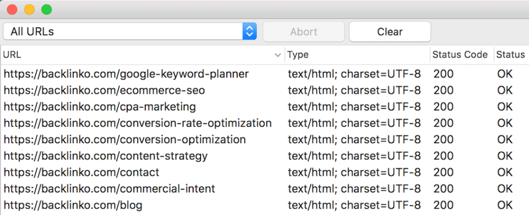This screenshot has height=215, width=529.
Task: Select the content-strategy URL row
Action: [264, 156]
